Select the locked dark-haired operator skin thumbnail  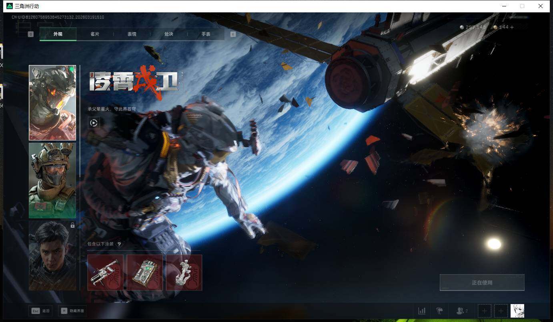tap(52, 256)
